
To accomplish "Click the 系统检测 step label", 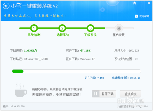I will [34, 35].
